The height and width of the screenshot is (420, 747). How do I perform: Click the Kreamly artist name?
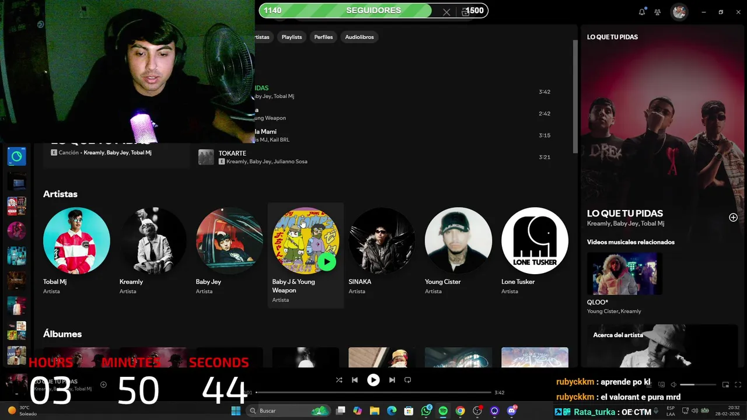click(131, 282)
